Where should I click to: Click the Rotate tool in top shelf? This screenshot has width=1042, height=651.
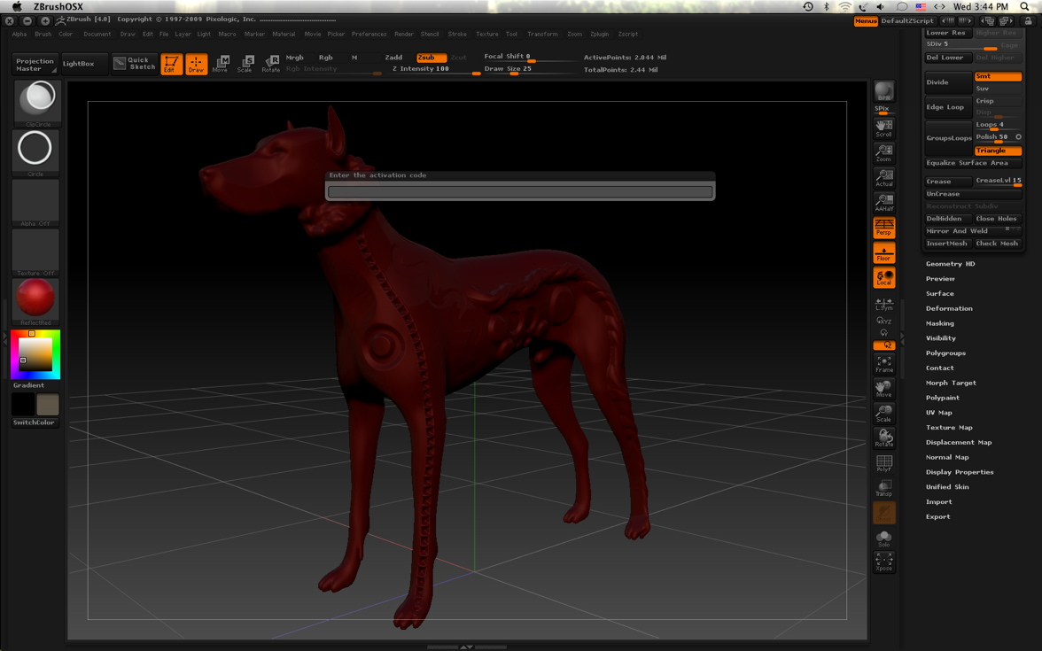point(270,64)
